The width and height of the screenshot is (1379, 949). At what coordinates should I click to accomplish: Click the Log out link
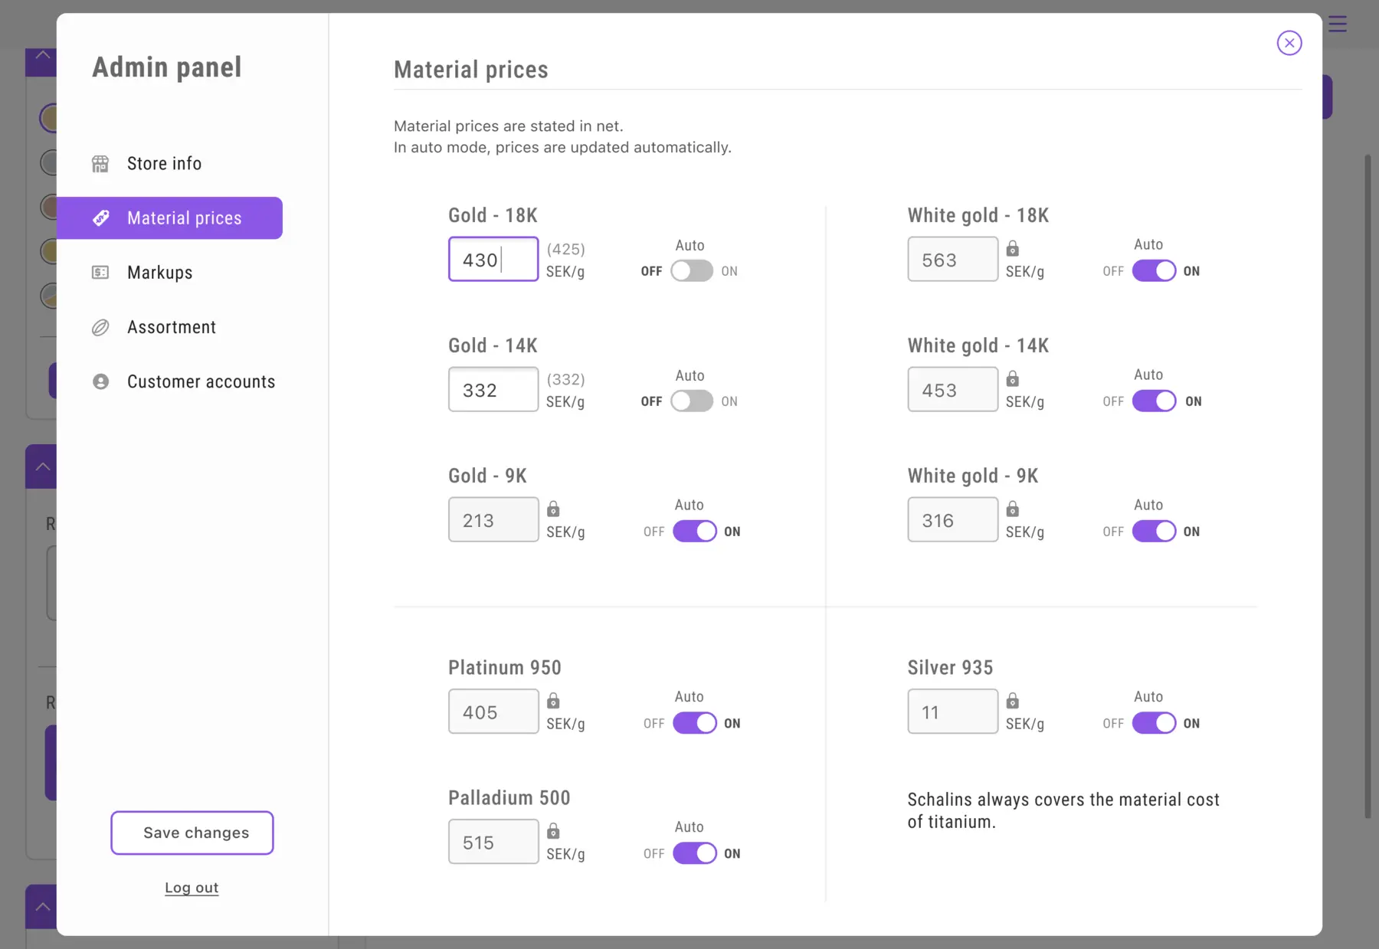coord(192,888)
